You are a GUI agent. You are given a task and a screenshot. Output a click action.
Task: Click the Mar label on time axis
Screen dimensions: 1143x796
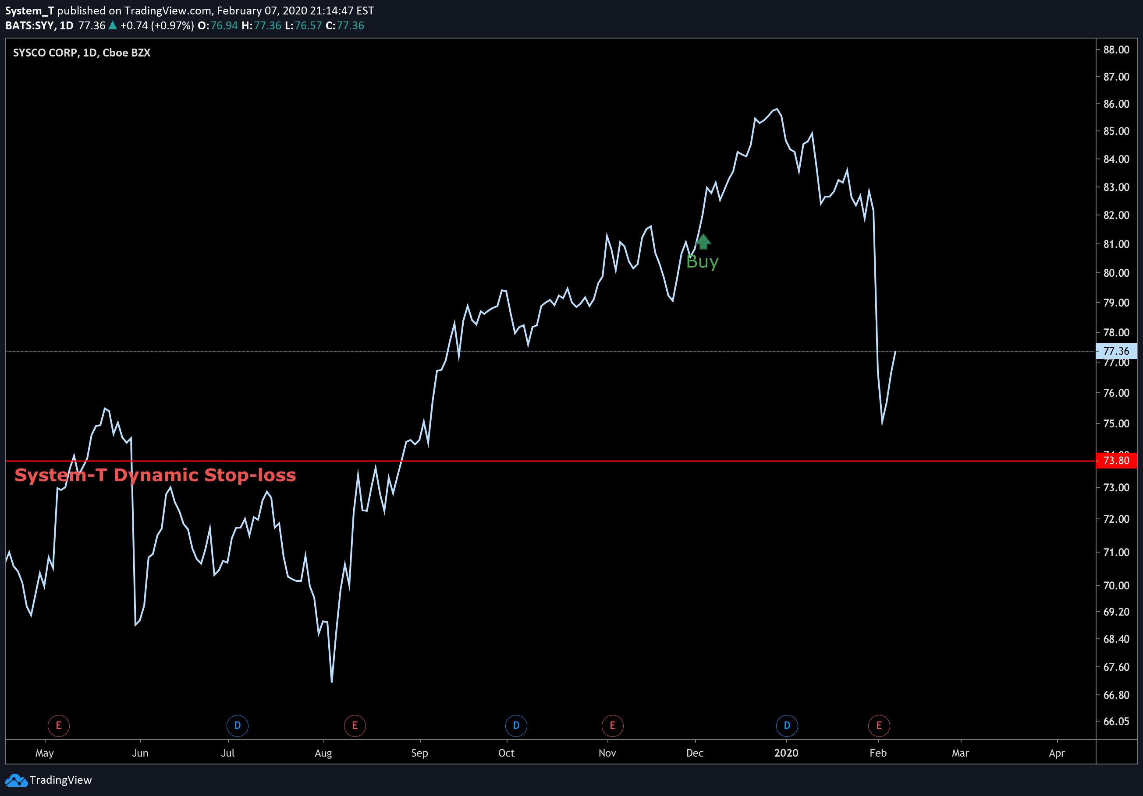(960, 753)
